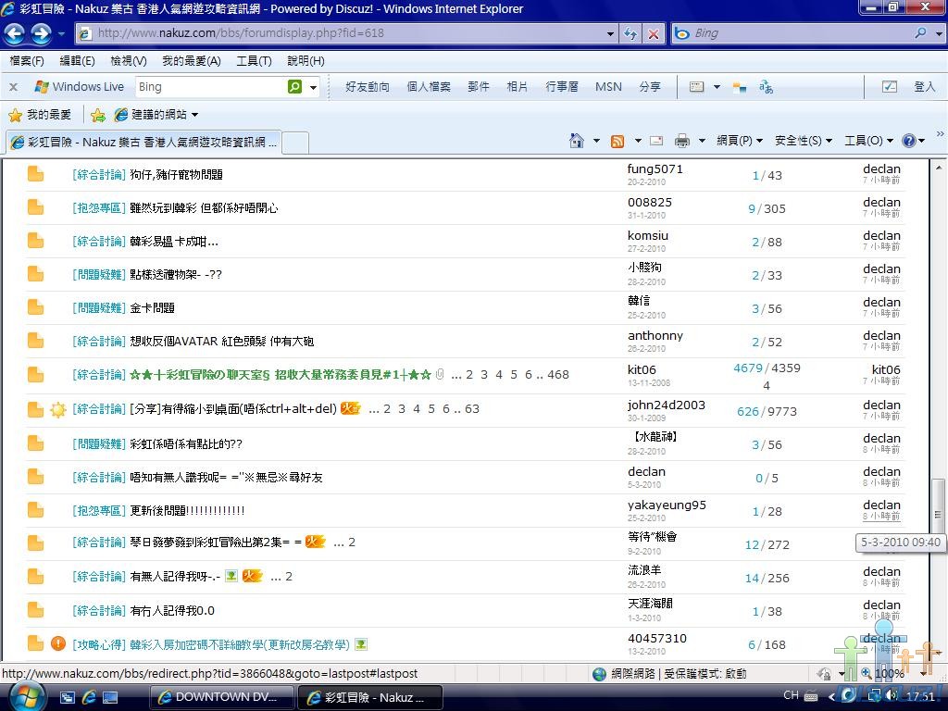Click the paperclip attachment icon on chatroom thread
This screenshot has height=711, width=948.
tap(440, 374)
